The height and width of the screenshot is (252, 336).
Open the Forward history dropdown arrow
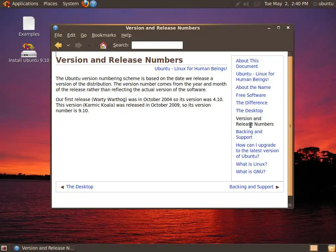89,45
